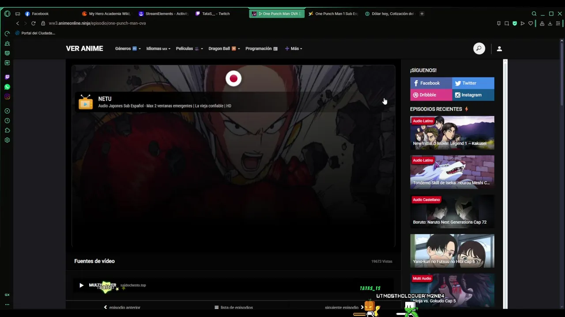Click the address bar URL field
565x317 pixels.
(x=265, y=23)
